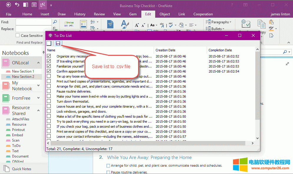The height and width of the screenshot is (174, 293).
Task: Click the spell check ABC checkmark icon
Action: [x=170, y=25]
